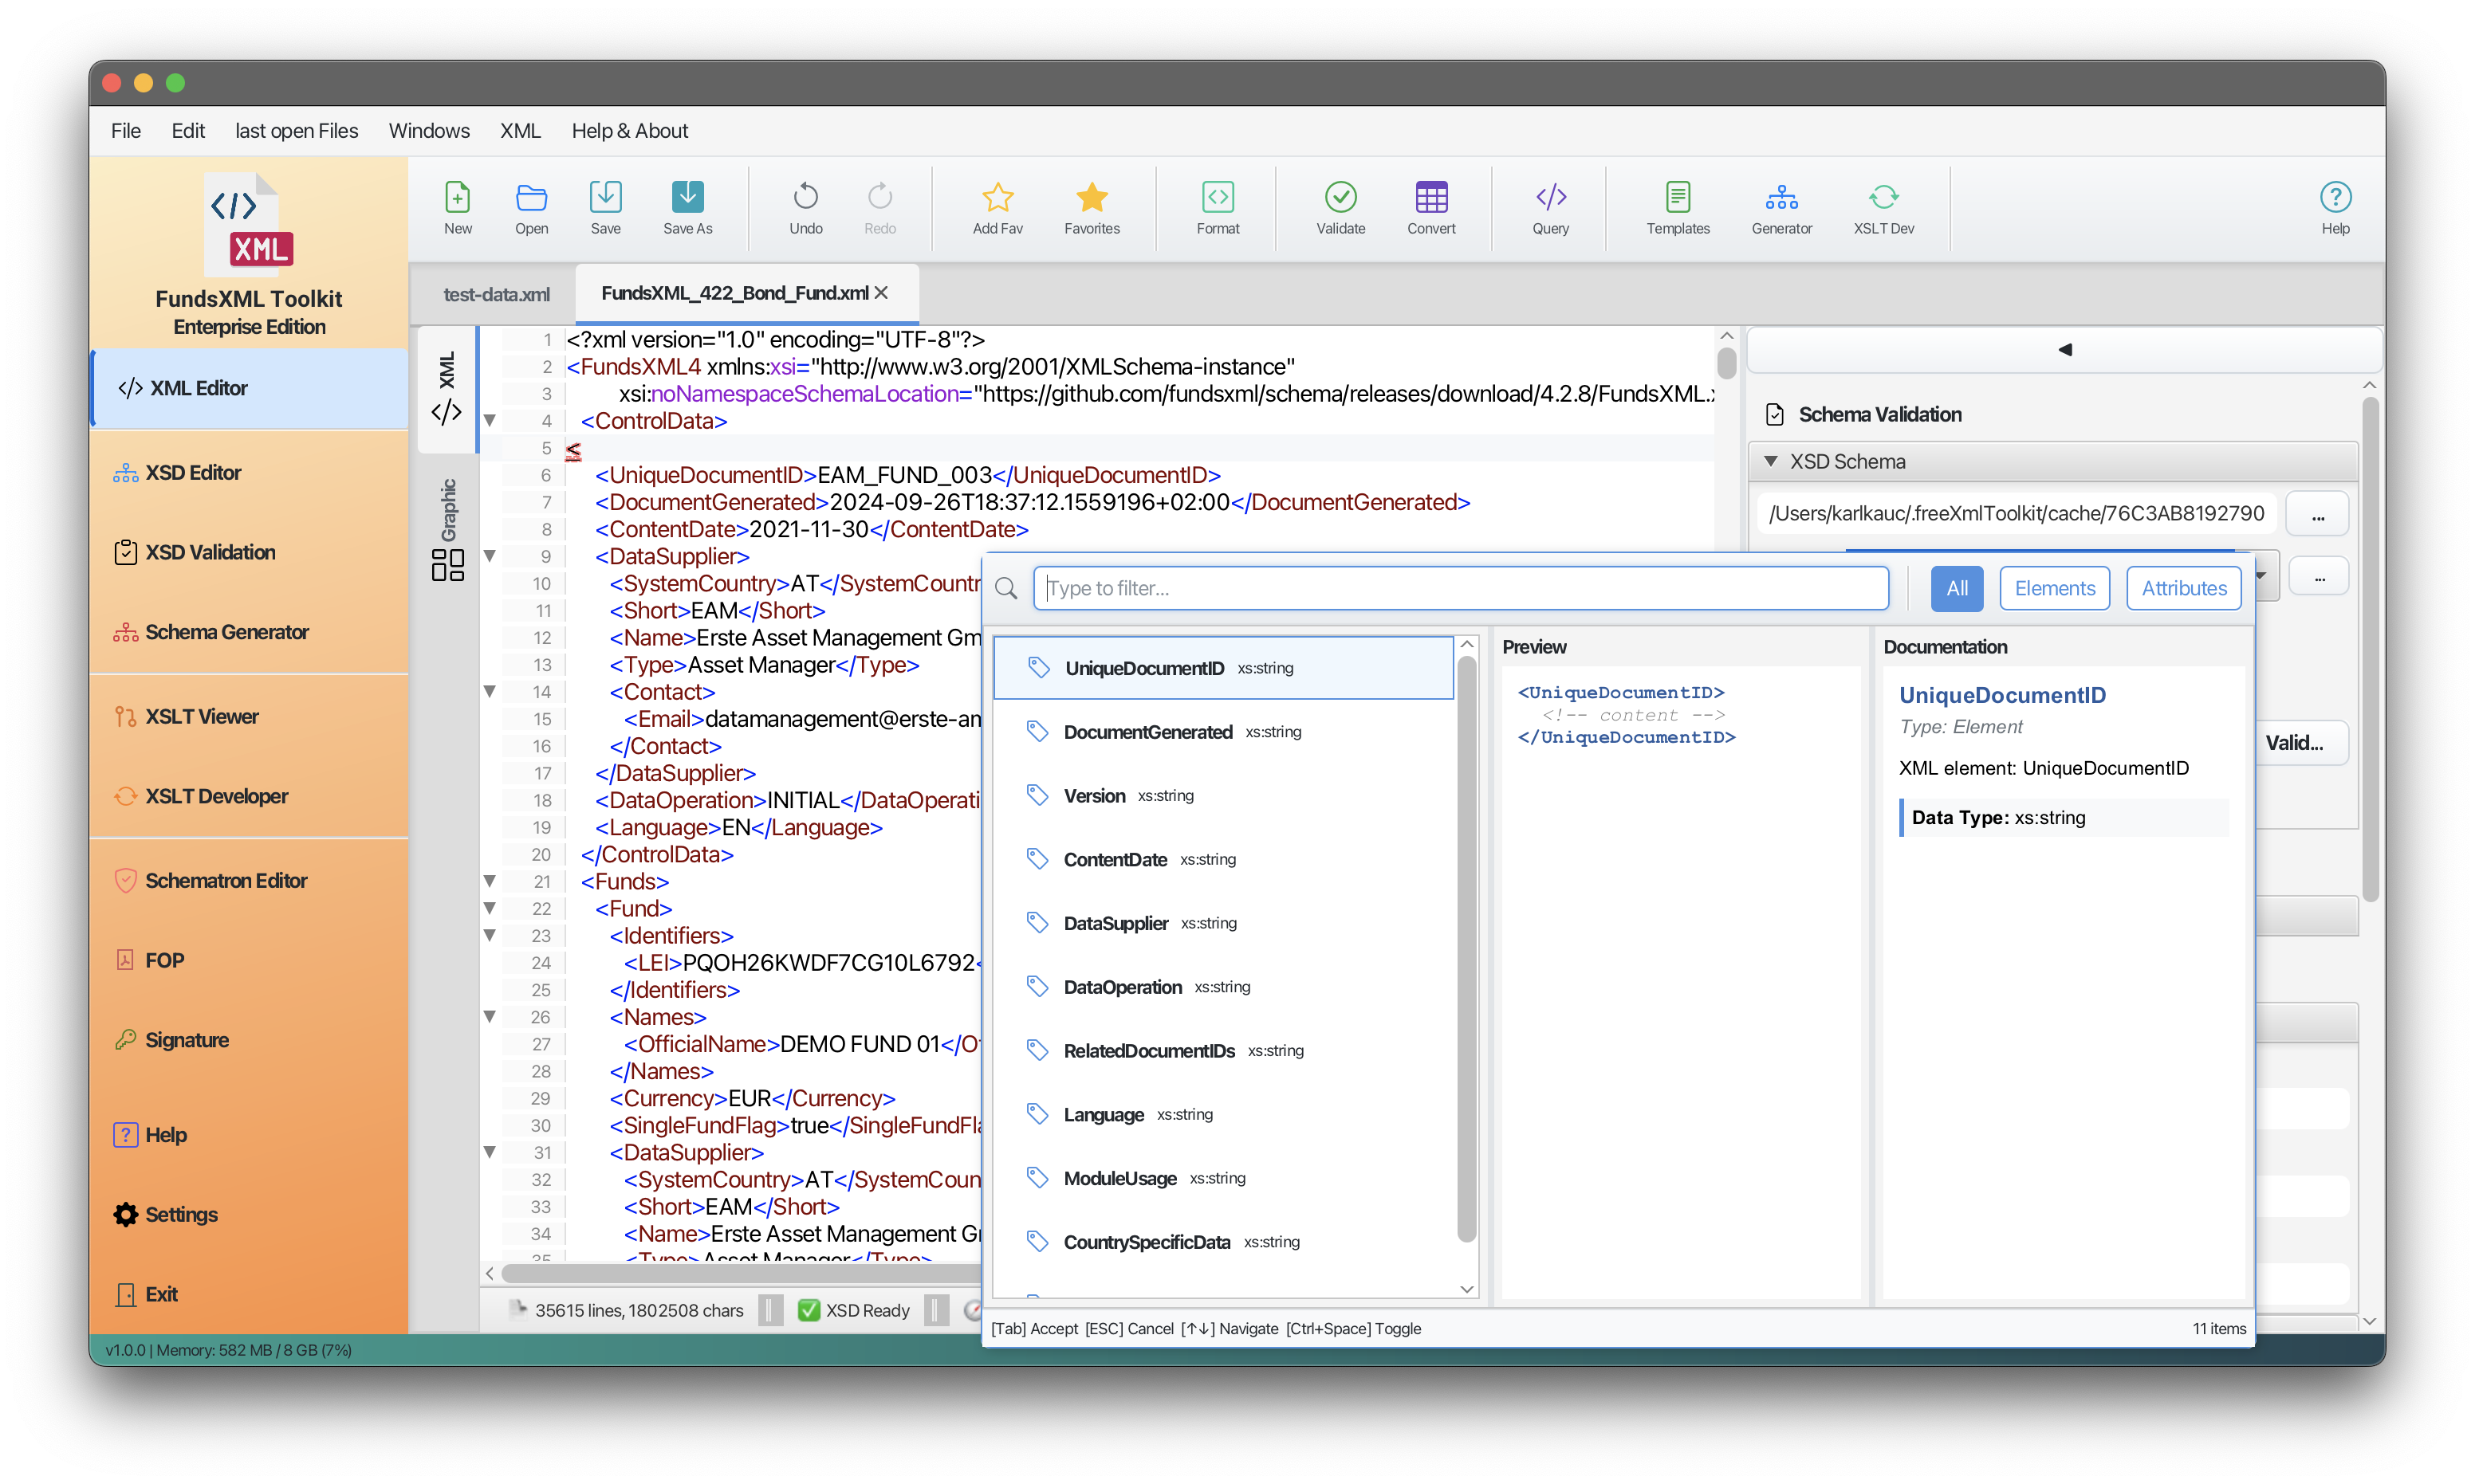Browse for a schema file path
The image size is (2475, 1484).
2318,513
